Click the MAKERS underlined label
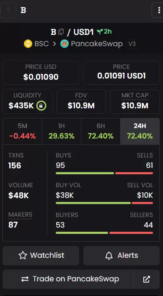The height and width of the screenshot is (296, 163). point(21,215)
